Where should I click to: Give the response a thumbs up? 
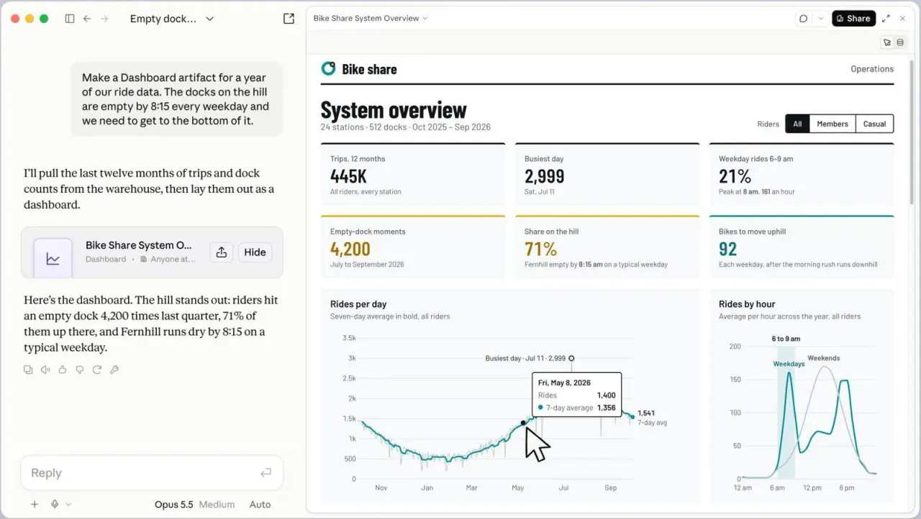click(63, 369)
